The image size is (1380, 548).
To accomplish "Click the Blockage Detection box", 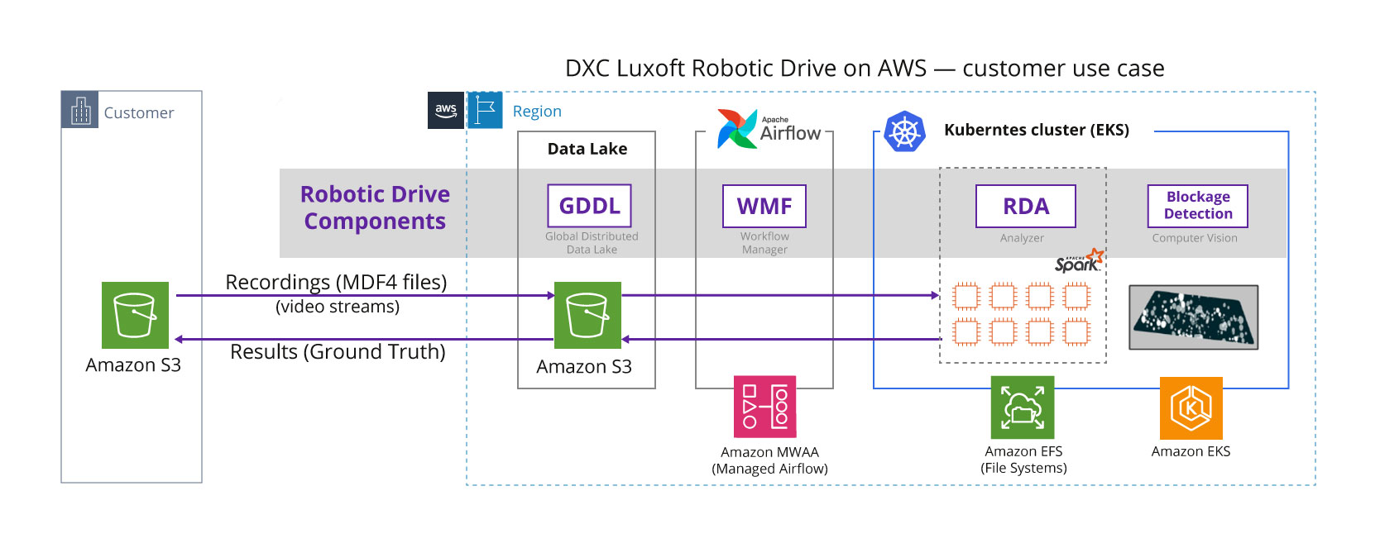I will coord(1197,206).
